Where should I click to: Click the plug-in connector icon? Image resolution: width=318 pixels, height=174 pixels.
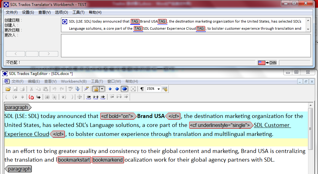tap(87, 89)
